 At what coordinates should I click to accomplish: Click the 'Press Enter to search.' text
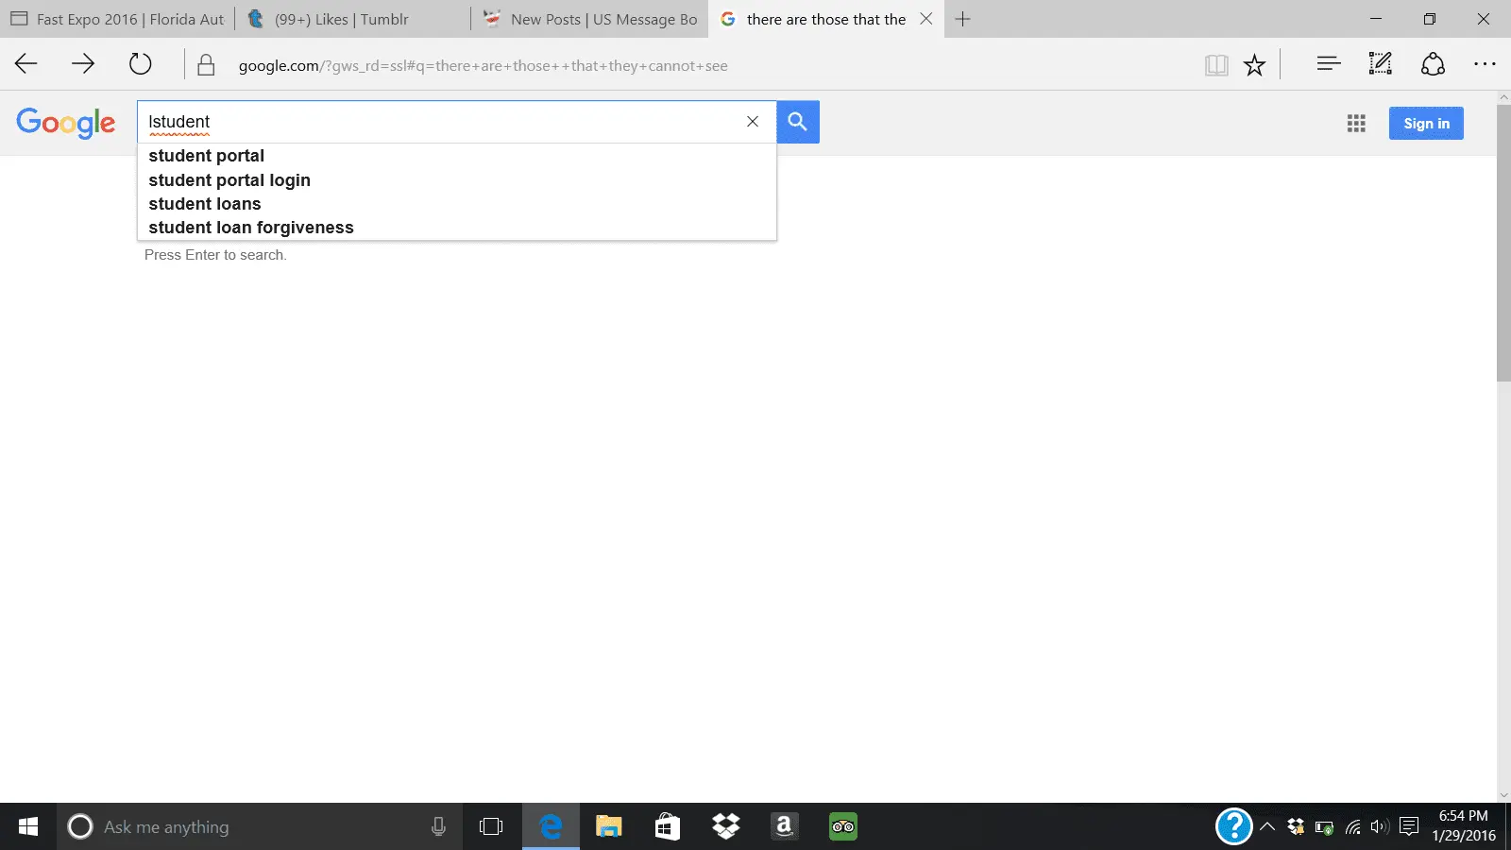coord(215,255)
